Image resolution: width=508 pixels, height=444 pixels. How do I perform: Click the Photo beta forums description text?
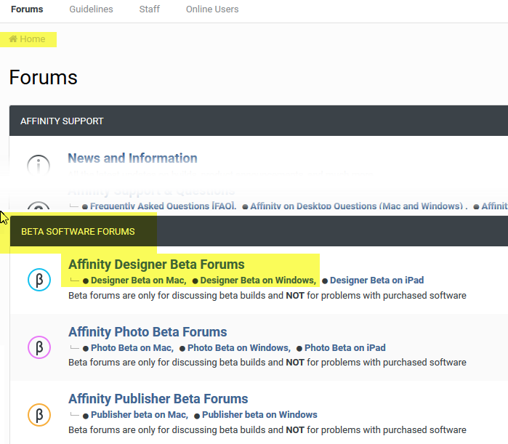click(x=267, y=363)
